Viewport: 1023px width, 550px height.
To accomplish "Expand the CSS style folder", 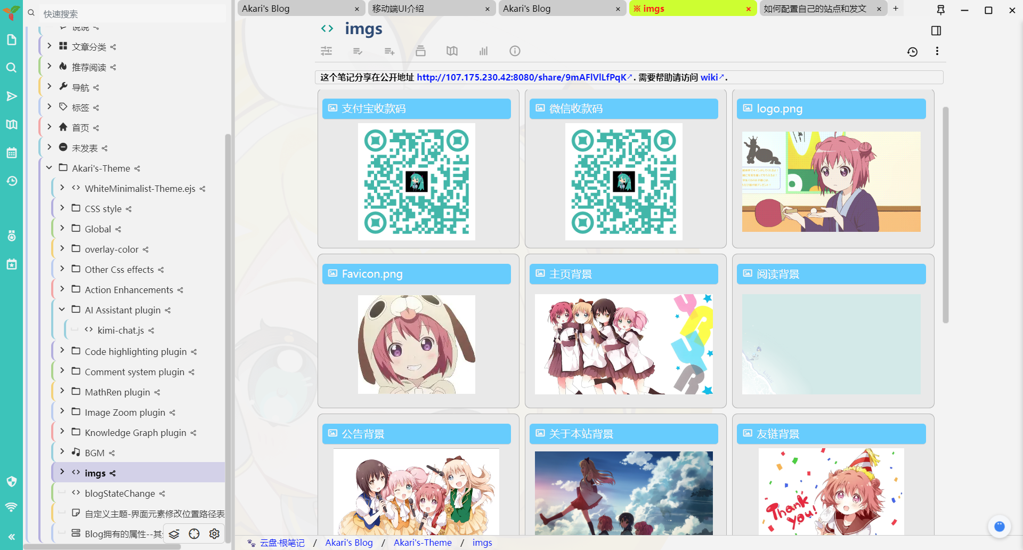I will point(62,208).
